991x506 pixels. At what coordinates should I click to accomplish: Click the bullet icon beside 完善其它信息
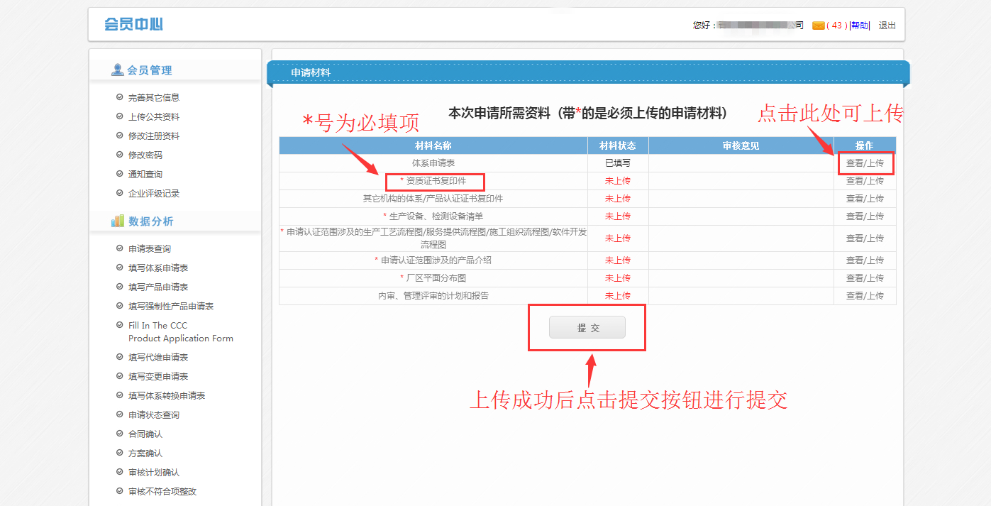click(x=119, y=97)
